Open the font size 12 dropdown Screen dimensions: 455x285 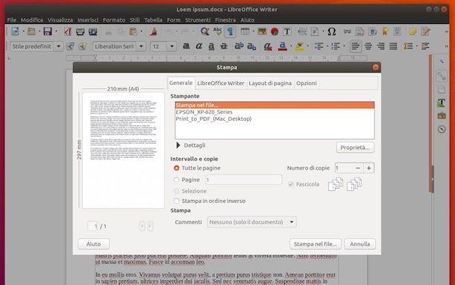[x=172, y=46]
